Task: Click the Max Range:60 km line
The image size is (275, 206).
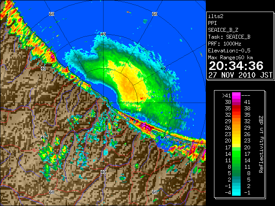Action: click(231, 58)
